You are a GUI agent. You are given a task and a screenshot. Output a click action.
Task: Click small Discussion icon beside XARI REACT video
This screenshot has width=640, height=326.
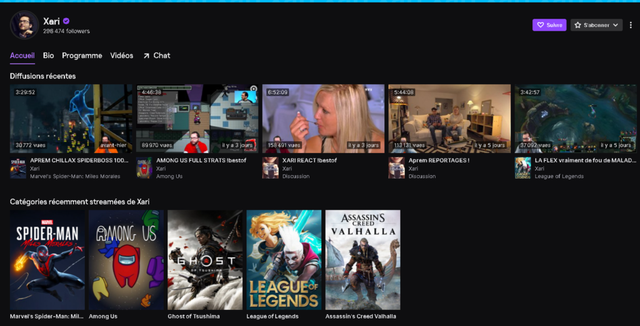point(270,168)
